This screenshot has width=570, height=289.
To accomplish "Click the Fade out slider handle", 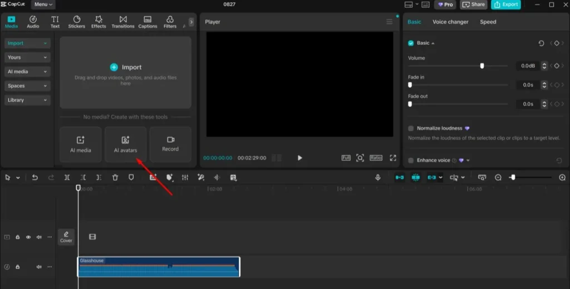I will tap(410, 104).
